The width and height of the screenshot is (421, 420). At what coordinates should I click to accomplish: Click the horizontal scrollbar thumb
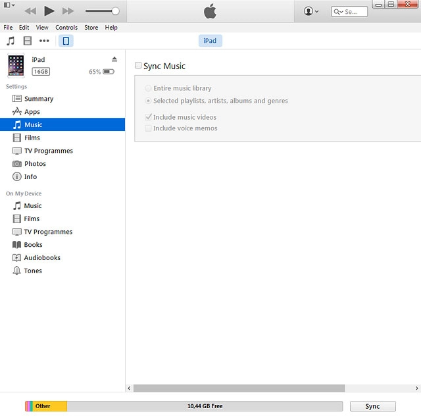click(x=239, y=388)
